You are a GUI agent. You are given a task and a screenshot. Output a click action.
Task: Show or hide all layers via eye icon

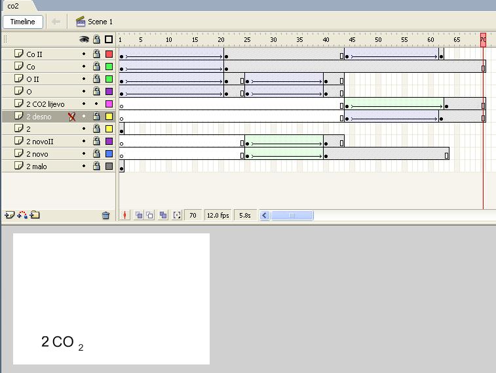coord(84,39)
